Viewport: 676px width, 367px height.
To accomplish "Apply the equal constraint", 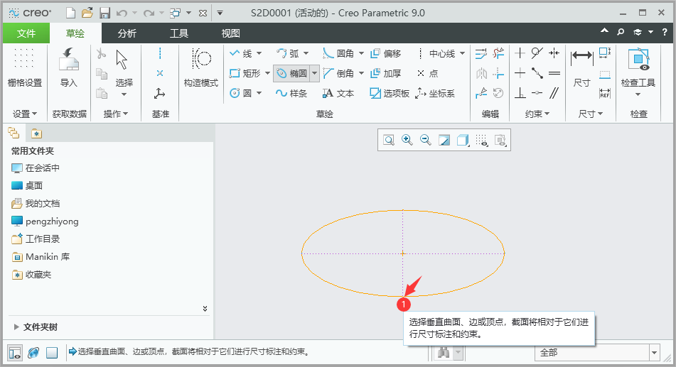I will [554, 73].
